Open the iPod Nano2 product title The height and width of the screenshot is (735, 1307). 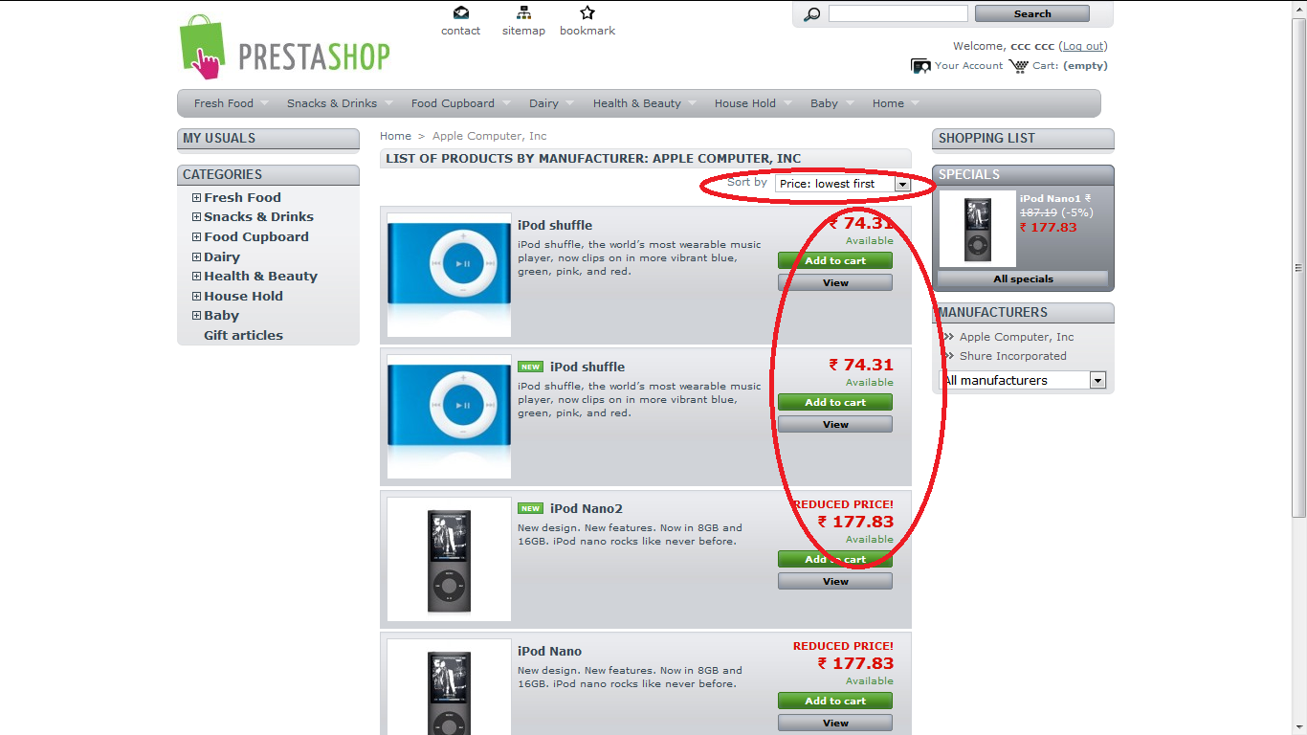tap(587, 508)
